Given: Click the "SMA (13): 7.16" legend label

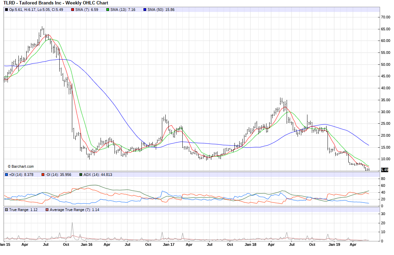Looking at the screenshot, I should [123, 10].
